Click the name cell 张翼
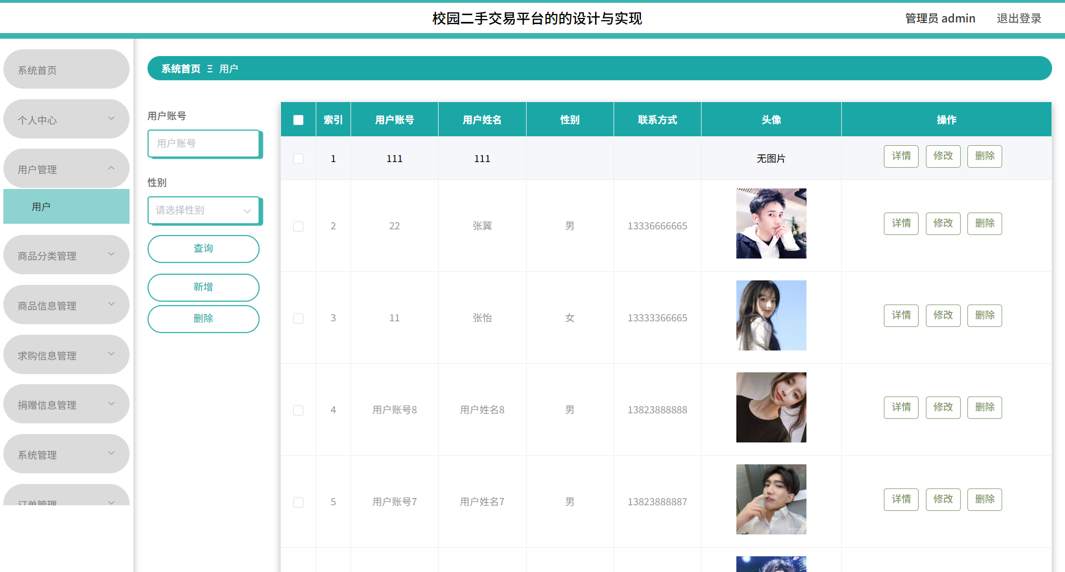Image resolution: width=1065 pixels, height=572 pixels. [482, 226]
